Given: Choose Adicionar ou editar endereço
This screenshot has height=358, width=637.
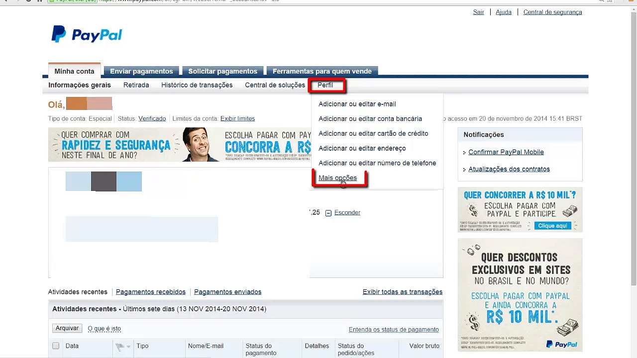Looking at the screenshot, I should click(362, 148).
